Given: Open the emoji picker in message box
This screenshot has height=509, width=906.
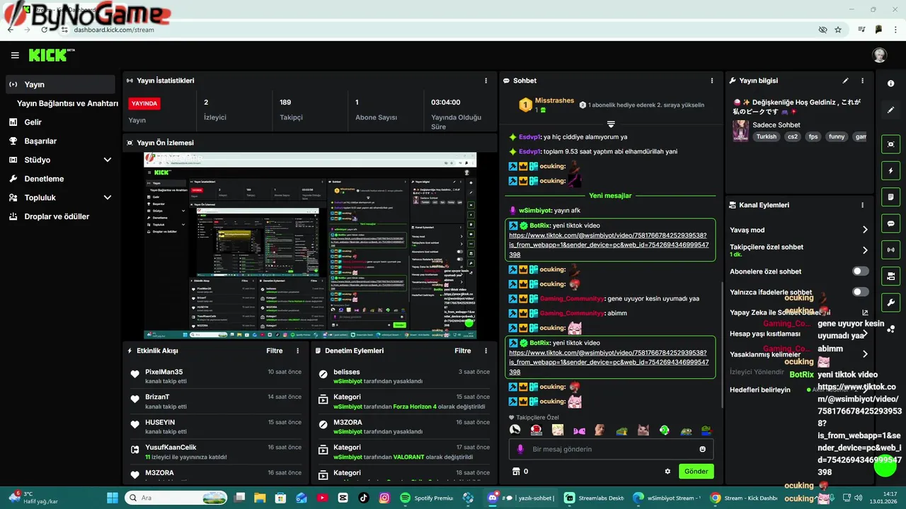Looking at the screenshot, I should 702,449.
